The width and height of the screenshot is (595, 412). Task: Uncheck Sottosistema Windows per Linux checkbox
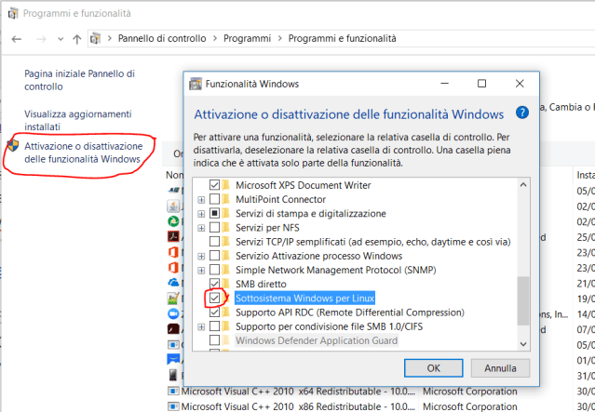tap(215, 299)
